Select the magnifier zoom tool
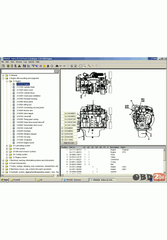The image size is (167, 240). (x=85, y=66)
